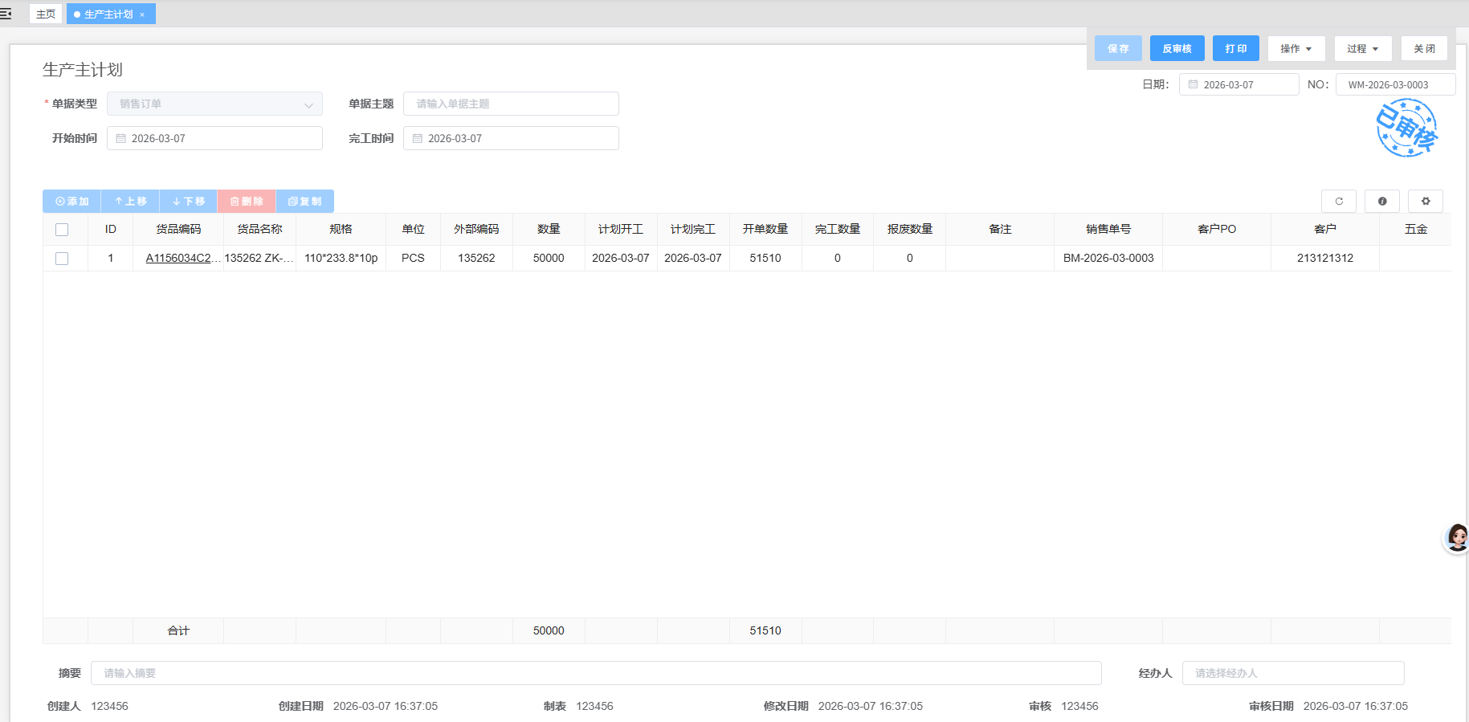Toggle the select-all header checkbox
The image size is (1469, 722).
pyautogui.click(x=62, y=230)
